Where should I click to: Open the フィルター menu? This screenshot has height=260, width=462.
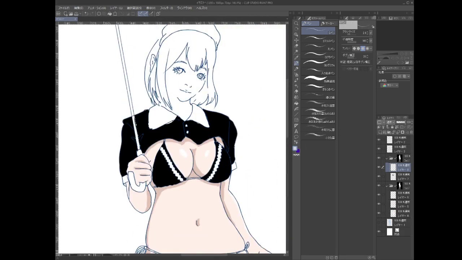(166, 8)
